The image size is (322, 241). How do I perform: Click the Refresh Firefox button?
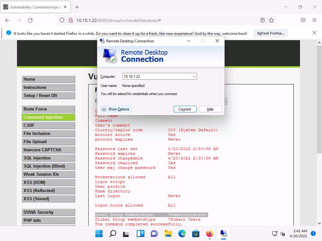[270, 33]
